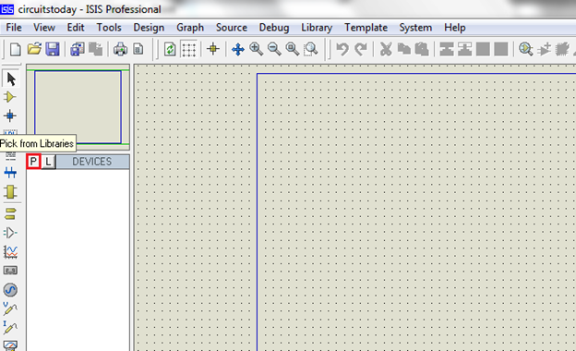
Task: Click inside the overview window thumbnail
Action: click(78, 107)
